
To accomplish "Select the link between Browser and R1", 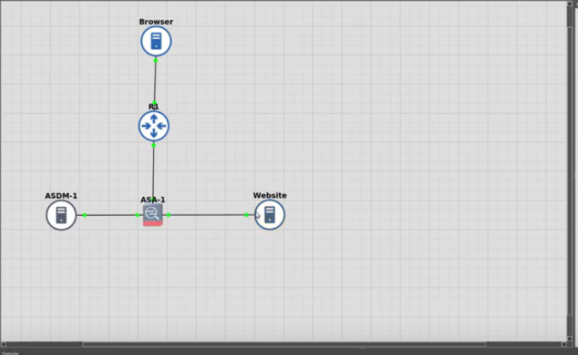I will pyautogui.click(x=155, y=81).
